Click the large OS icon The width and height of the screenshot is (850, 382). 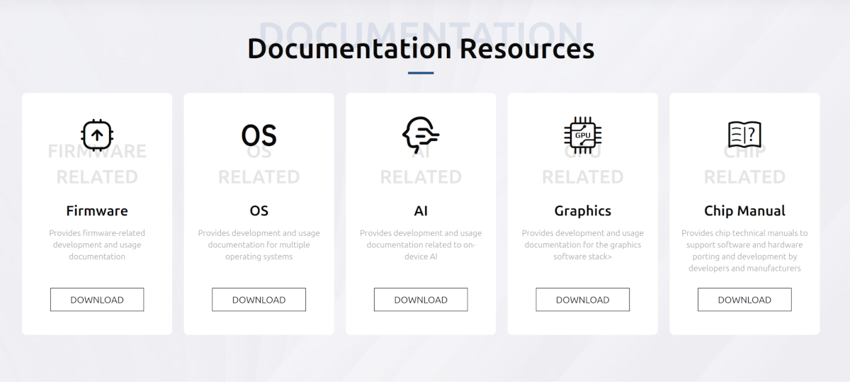[259, 135]
